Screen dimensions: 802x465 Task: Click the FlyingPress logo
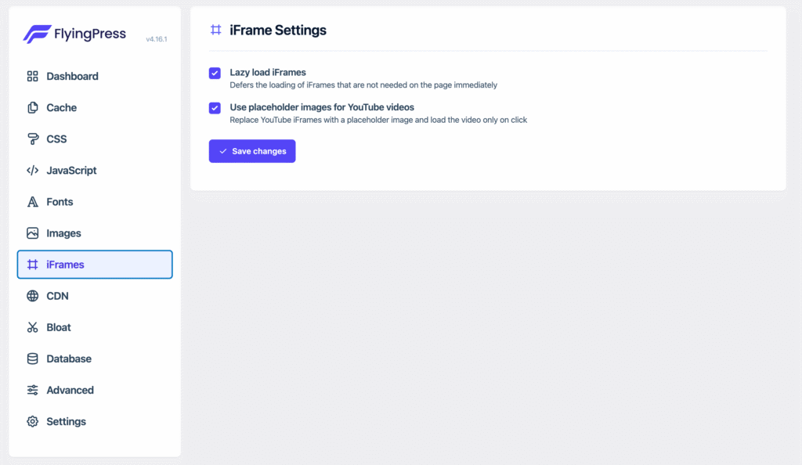click(x=74, y=34)
